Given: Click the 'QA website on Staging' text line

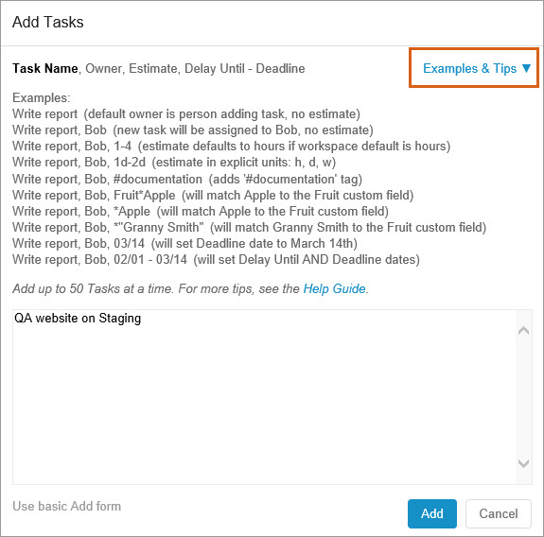Looking at the screenshot, I should pos(78,319).
